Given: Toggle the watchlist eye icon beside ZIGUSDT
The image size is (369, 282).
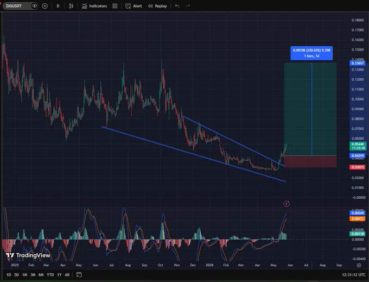Looking at the screenshot, I should tap(34, 6).
